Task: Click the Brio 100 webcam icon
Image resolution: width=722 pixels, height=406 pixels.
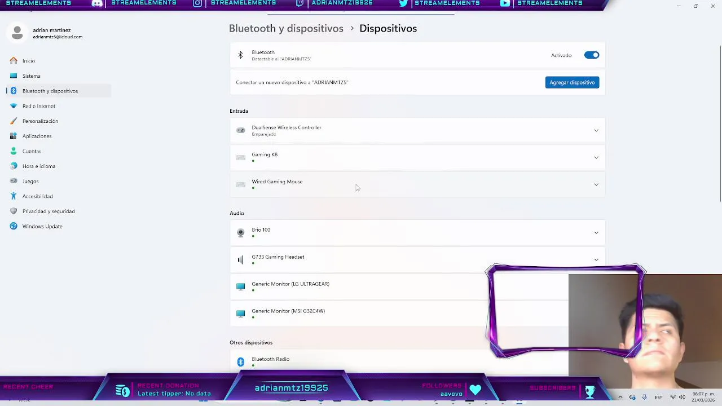Action: (241, 232)
